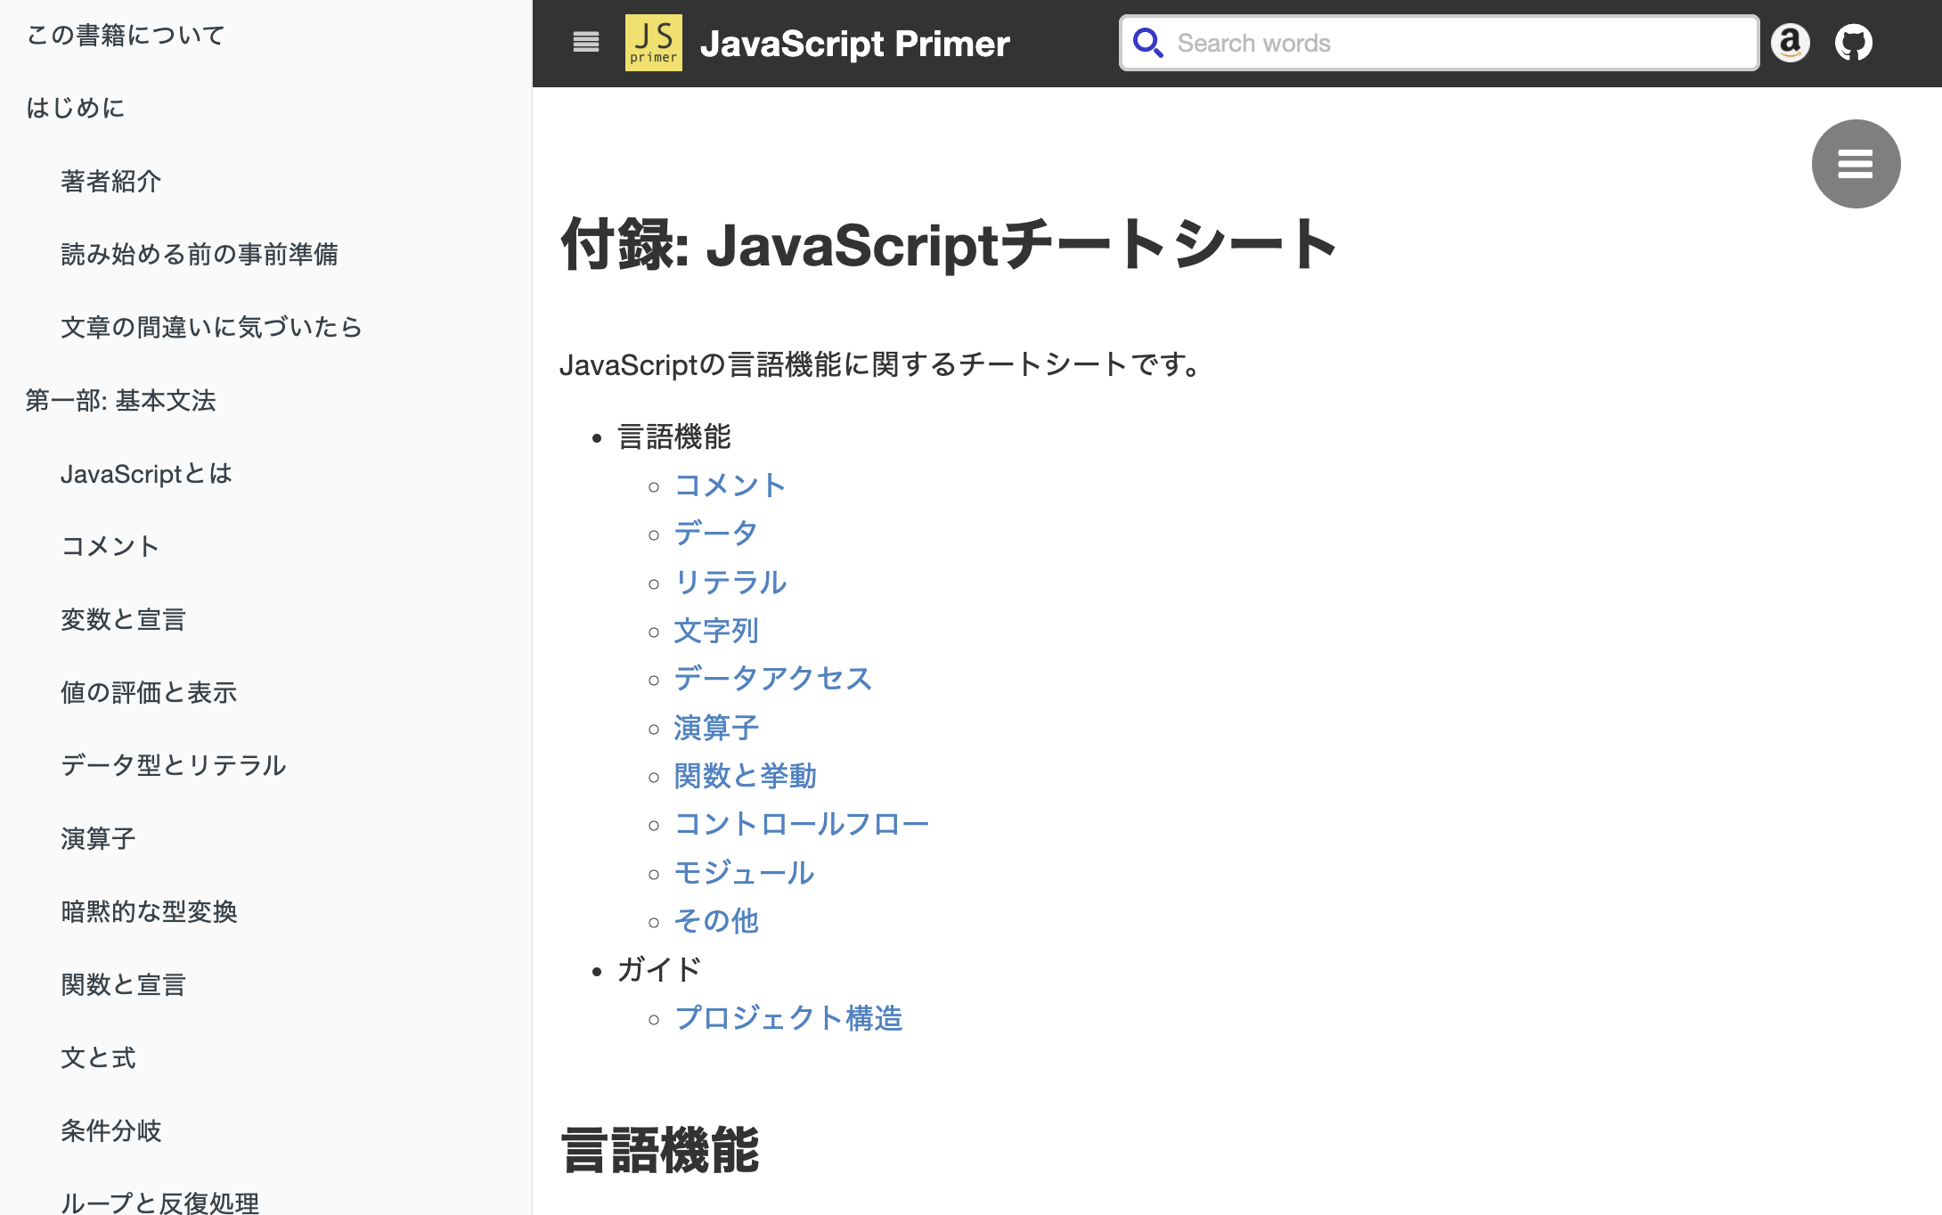Open モジュール section link
The image size is (1942, 1215).
coord(744,873)
